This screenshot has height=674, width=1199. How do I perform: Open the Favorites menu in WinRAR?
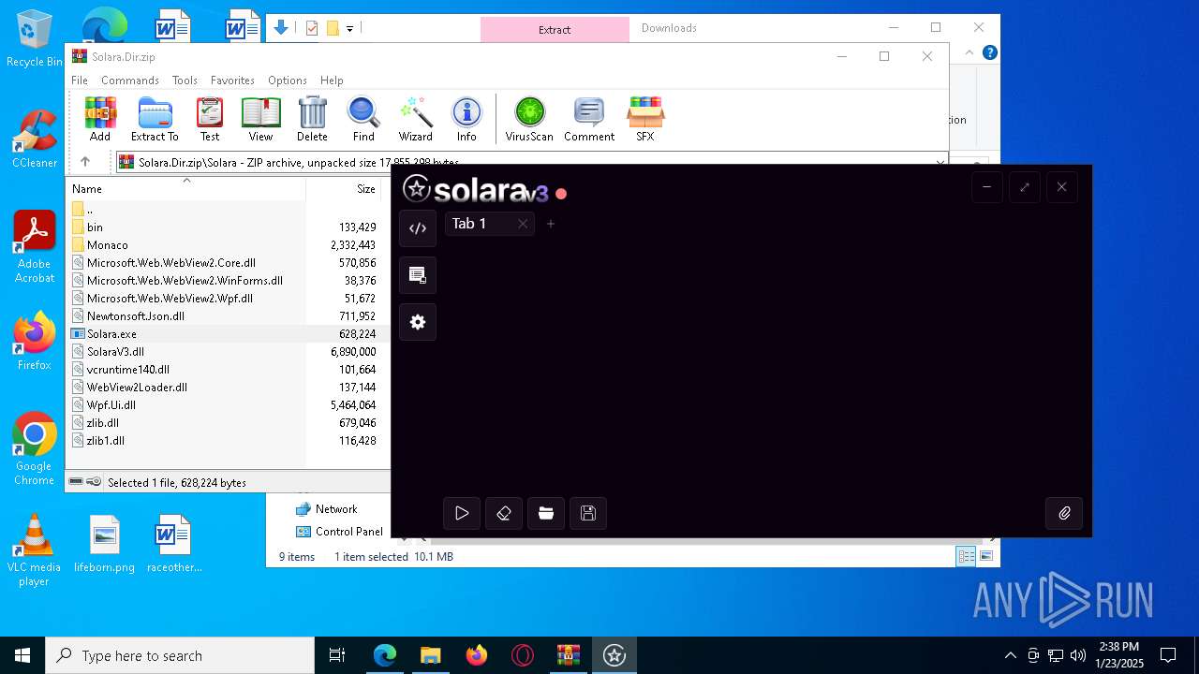[232, 81]
